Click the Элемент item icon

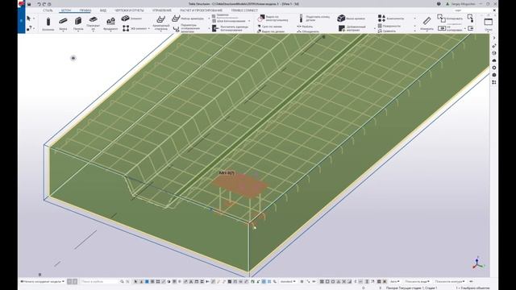125,19
